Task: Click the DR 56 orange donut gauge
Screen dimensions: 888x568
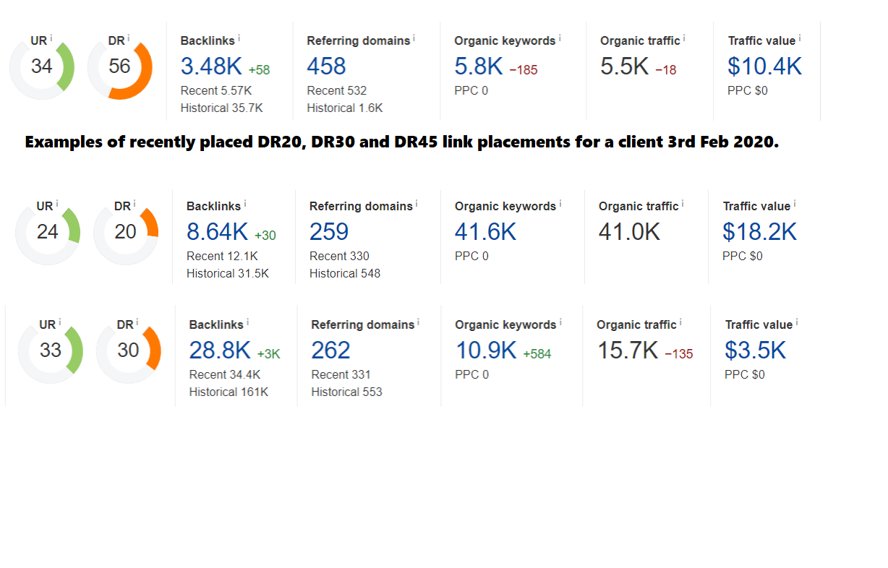Action: (x=120, y=67)
